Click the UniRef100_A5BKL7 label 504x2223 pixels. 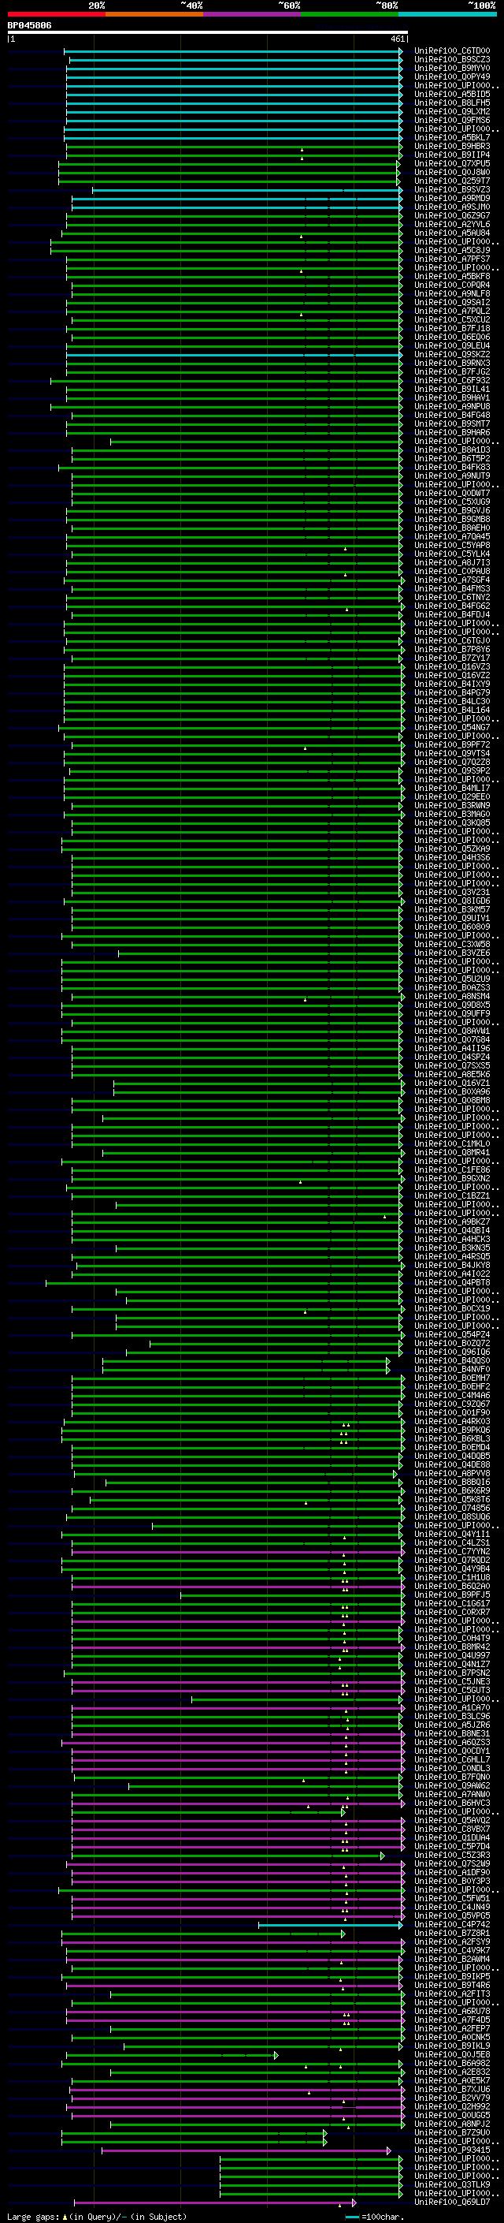[451, 137]
